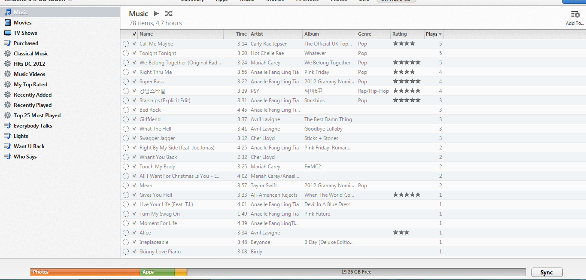Sort songs by Time column
This screenshot has width=586, height=280.
point(236,34)
